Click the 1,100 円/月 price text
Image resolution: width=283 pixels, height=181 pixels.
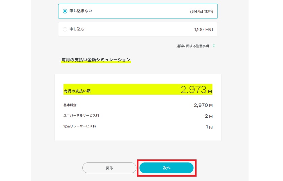pos(204,30)
